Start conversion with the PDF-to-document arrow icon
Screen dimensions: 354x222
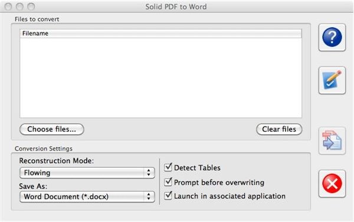(x=332, y=141)
